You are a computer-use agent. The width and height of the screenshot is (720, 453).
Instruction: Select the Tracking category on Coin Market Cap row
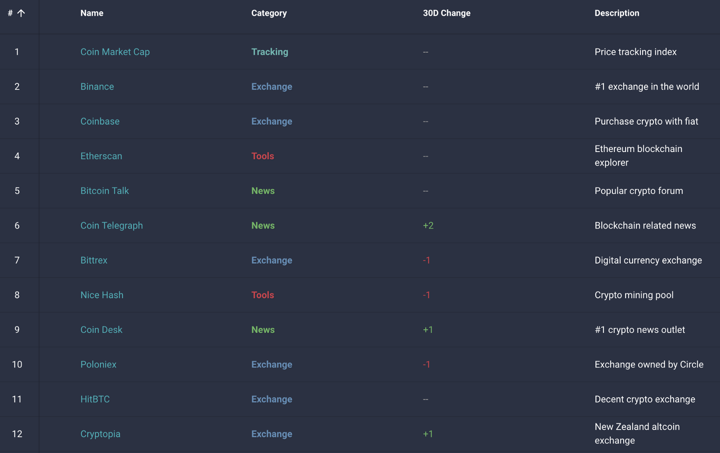click(270, 52)
